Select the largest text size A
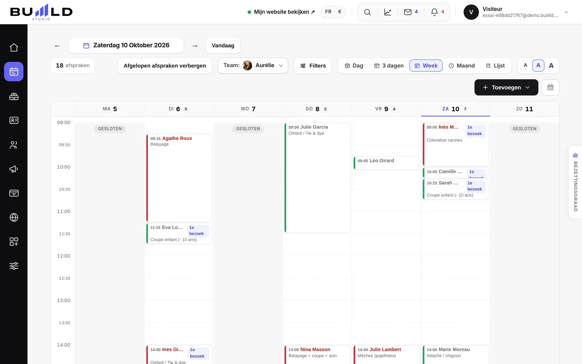The width and height of the screenshot is (582, 364). pyautogui.click(x=551, y=66)
